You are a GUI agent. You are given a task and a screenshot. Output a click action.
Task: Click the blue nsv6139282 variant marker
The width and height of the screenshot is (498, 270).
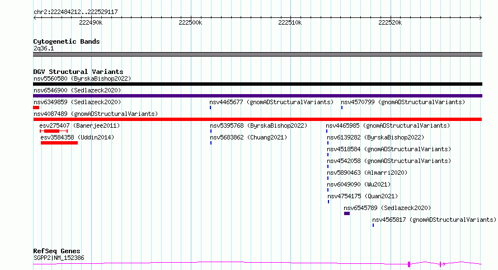tap(328, 143)
